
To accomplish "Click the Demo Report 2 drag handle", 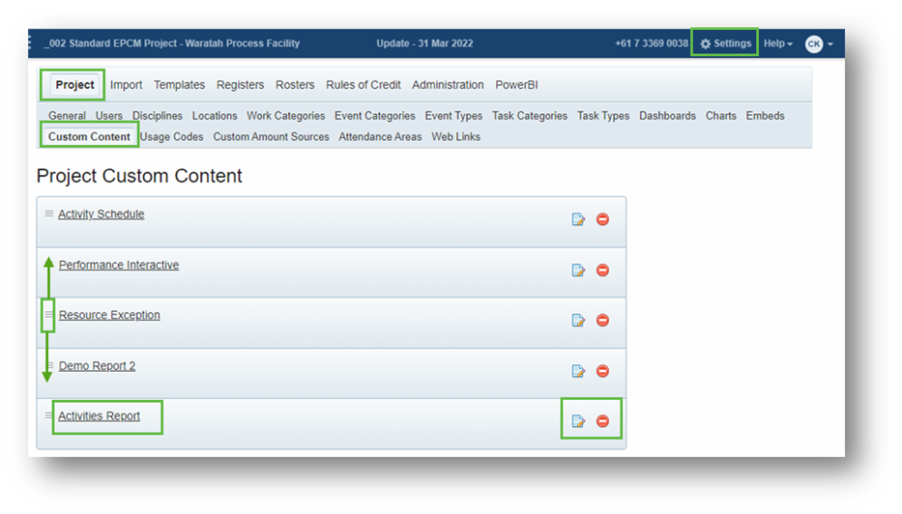I will pos(50,365).
